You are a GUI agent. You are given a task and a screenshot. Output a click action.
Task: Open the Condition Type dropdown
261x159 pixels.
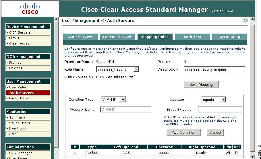(x=123, y=100)
